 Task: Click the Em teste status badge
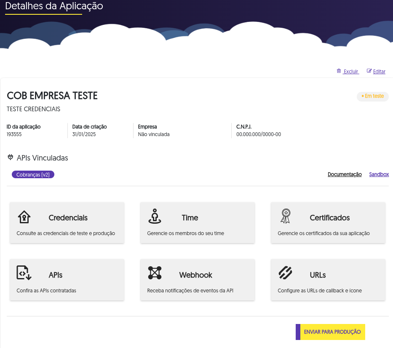[373, 96]
